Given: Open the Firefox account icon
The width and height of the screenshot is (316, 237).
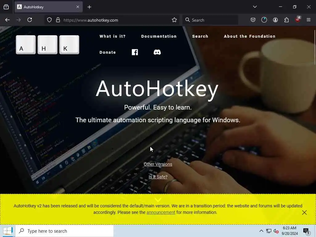Looking at the screenshot, I should pyautogui.click(x=275, y=20).
